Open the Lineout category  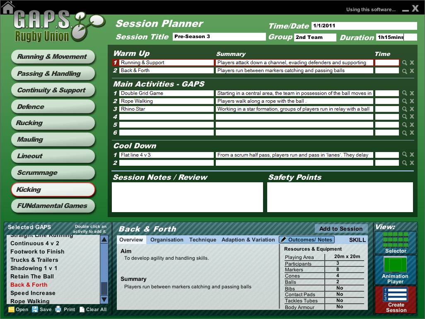coord(53,156)
